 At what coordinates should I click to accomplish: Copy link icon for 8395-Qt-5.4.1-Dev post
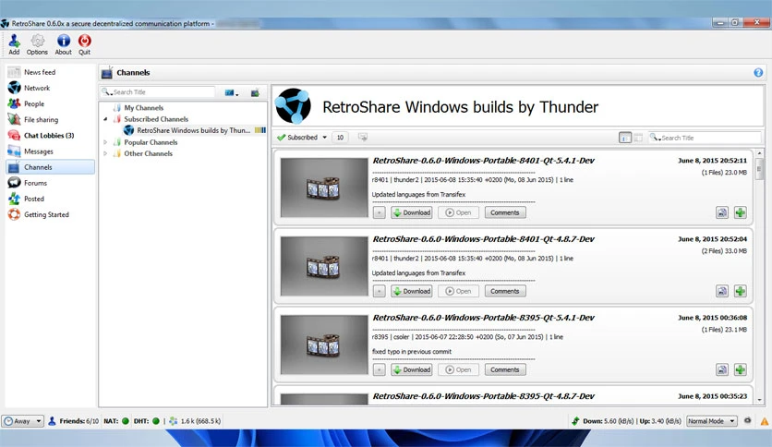722,369
